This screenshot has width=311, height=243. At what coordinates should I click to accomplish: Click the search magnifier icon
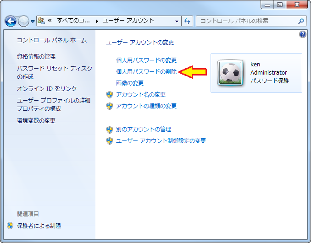[301, 21]
